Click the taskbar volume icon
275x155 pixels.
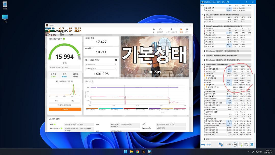[261, 152]
